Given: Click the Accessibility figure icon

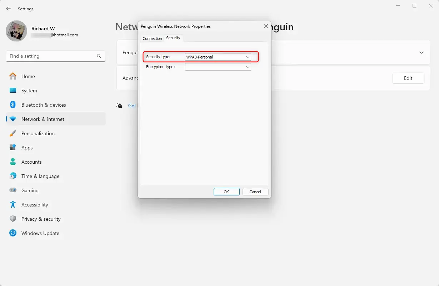Looking at the screenshot, I should click(13, 205).
